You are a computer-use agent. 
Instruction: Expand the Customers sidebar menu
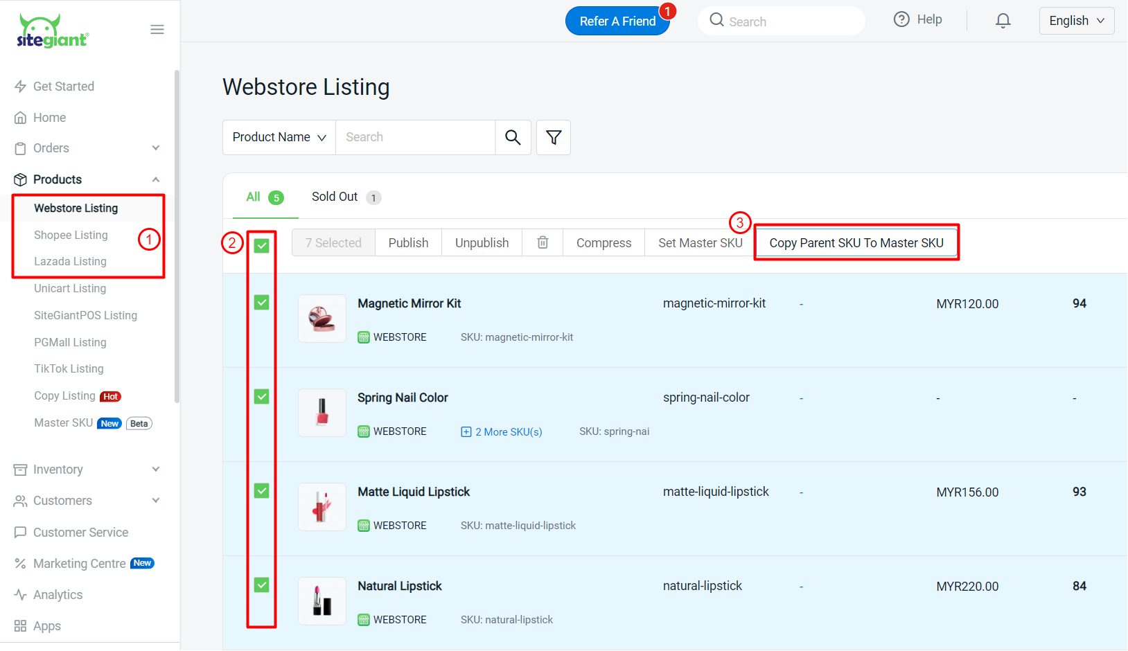(63, 500)
